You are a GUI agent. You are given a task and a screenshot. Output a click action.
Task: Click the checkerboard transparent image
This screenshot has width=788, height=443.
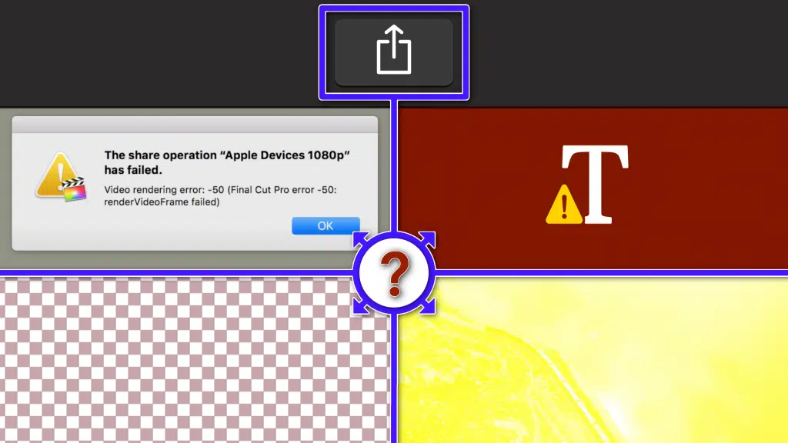[x=194, y=360]
